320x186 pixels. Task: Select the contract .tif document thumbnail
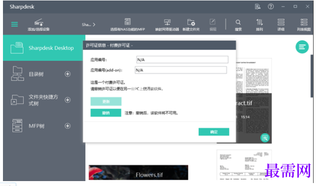coord(253,101)
